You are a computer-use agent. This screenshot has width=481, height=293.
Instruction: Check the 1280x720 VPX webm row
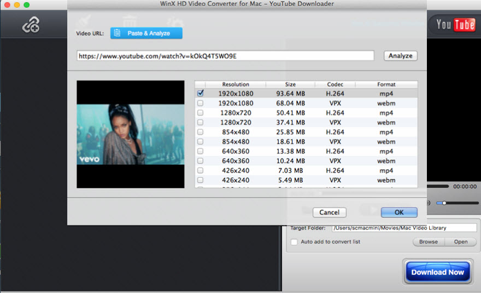(x=200, y=122)
